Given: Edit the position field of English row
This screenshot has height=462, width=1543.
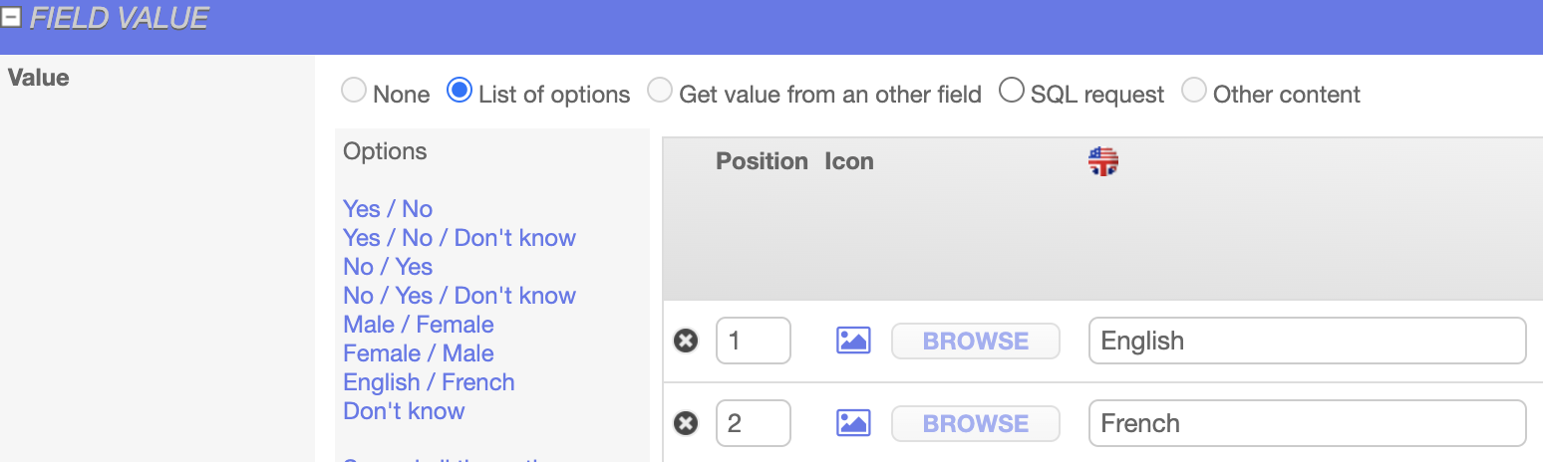Looking at the screenshot, I should (753, 342).
